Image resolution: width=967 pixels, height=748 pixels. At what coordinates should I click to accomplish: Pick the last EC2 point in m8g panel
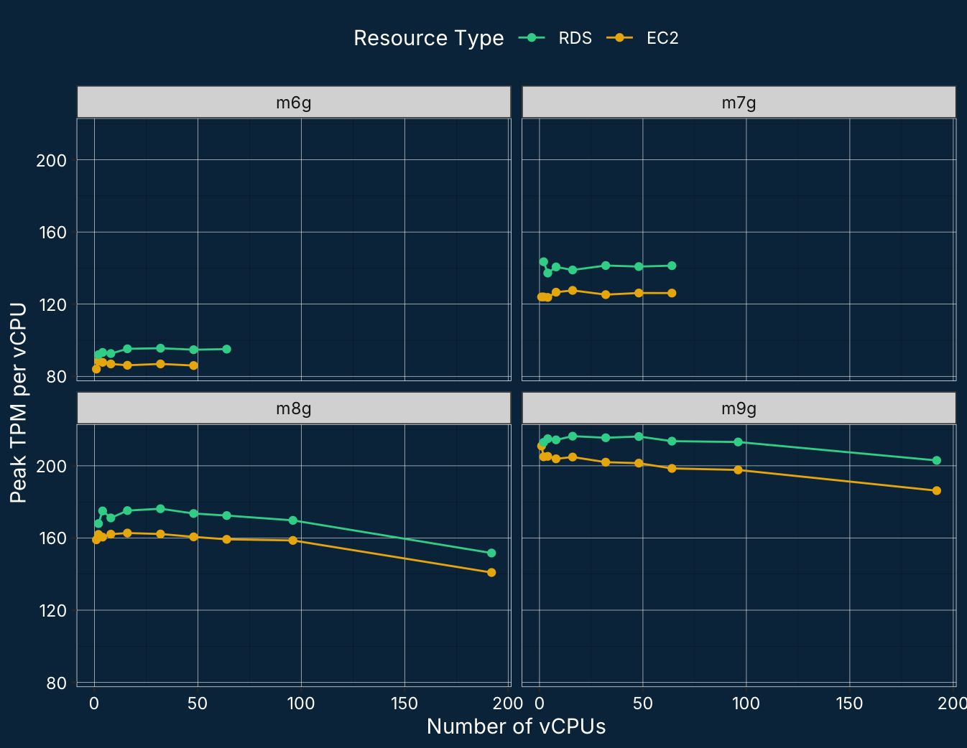(x=491, y=572)
